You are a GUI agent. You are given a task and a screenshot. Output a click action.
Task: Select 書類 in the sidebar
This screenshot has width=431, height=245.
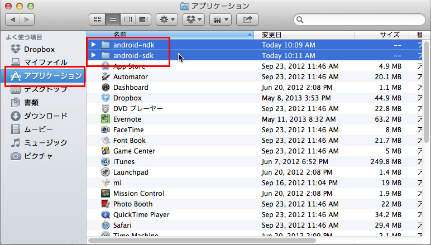tap(25, 103)
